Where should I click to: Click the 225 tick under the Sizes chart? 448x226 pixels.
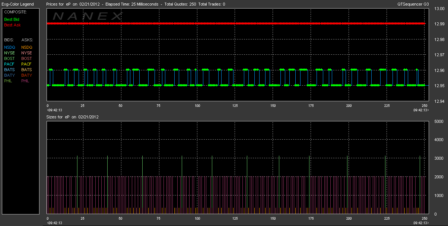point(387,218)
